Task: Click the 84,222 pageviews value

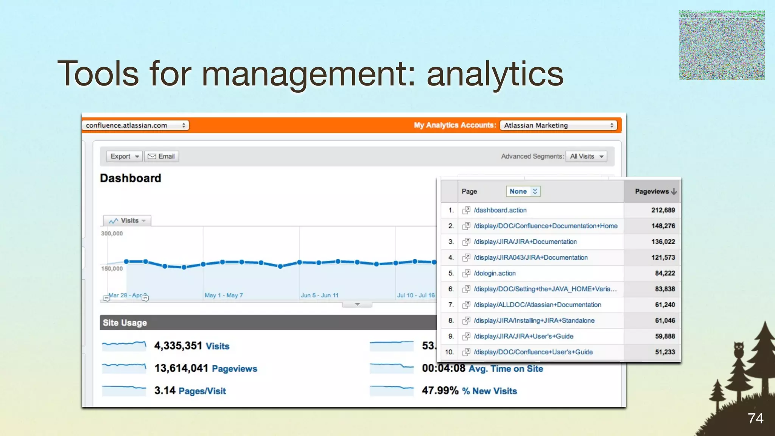Action: (665, 273)
